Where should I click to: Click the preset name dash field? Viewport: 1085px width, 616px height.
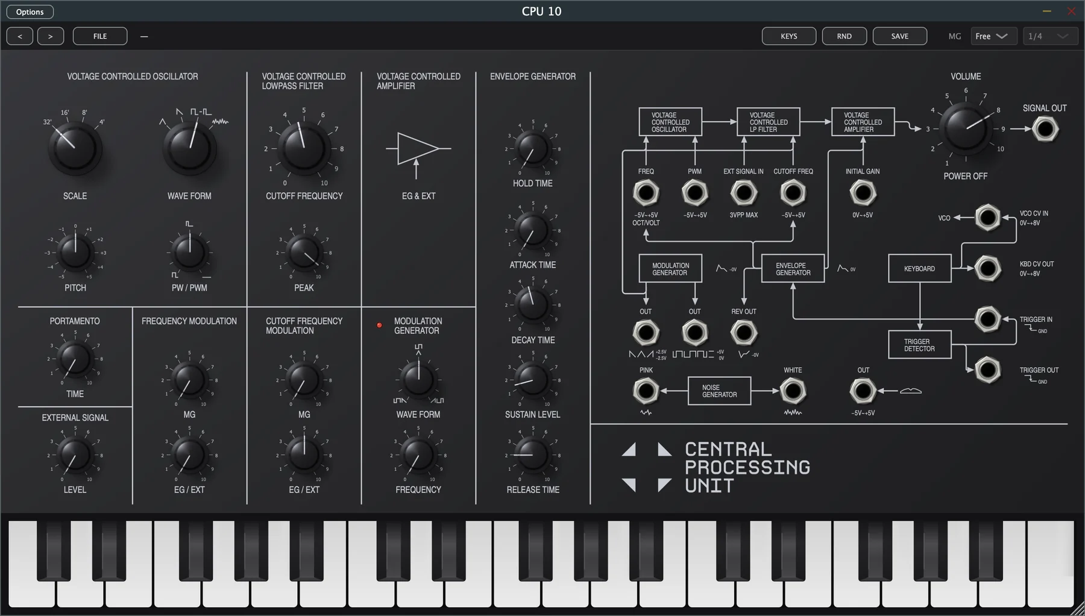coord(144,36)
